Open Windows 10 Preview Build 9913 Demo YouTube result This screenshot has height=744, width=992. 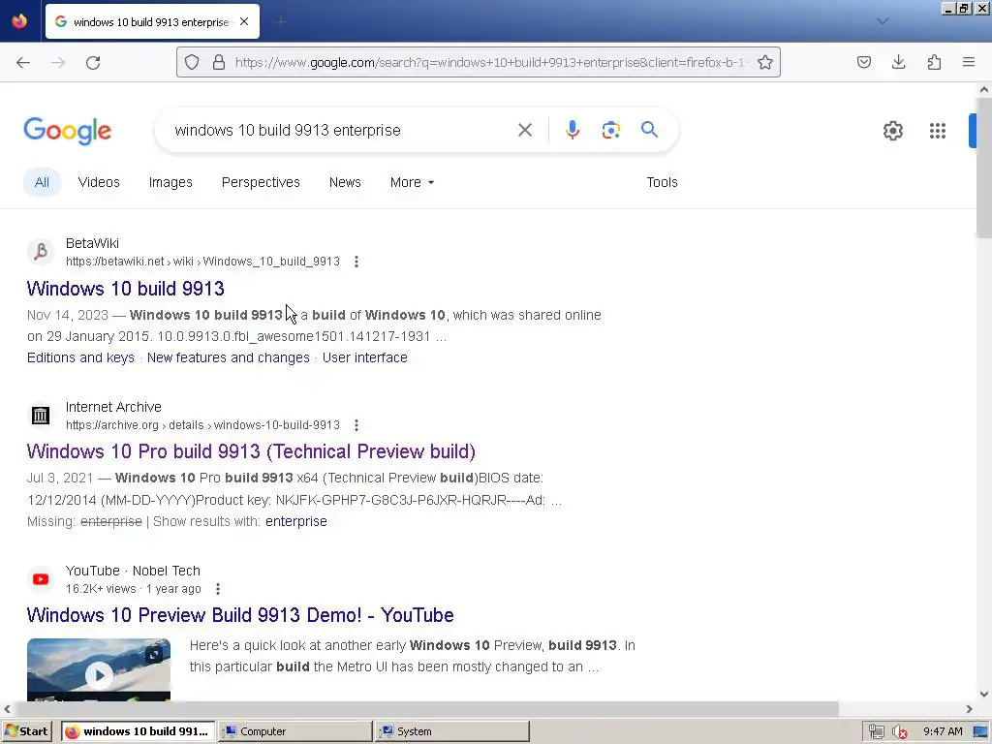point(240,615)
